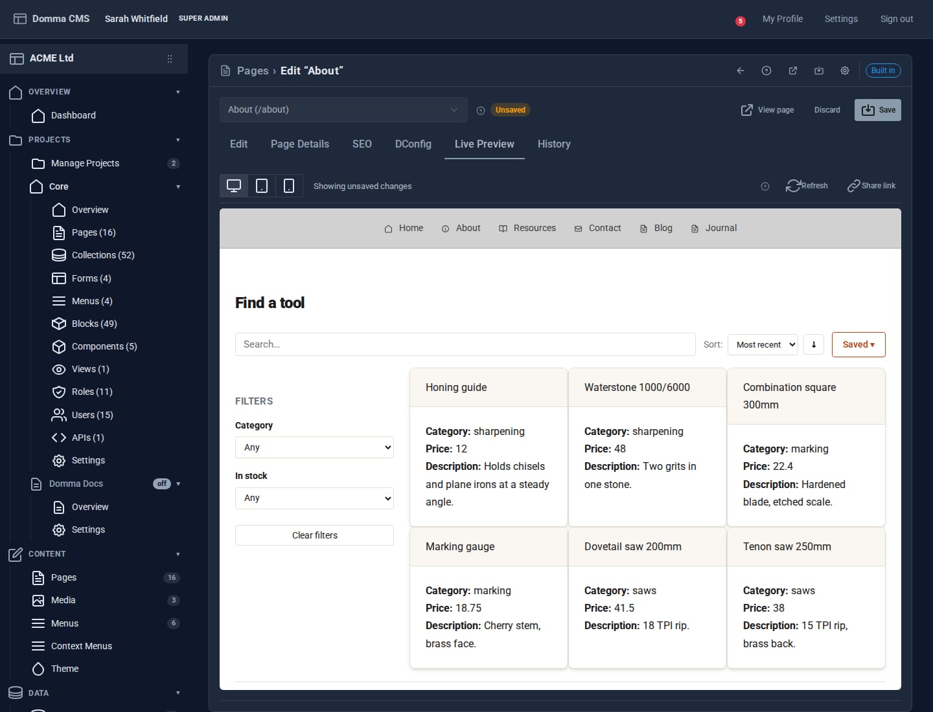Viewport: 933px width, 712px height.
Task: Click Discard to drop unsaved changes
Action: click(x=827, y=110)
